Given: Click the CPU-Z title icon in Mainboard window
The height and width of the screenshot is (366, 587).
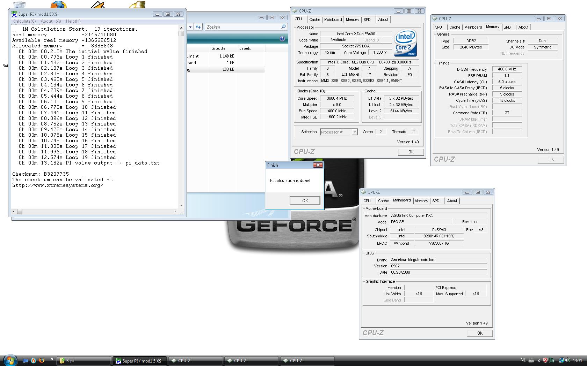Looking at the screenshot, I should (x=363, y=192).
